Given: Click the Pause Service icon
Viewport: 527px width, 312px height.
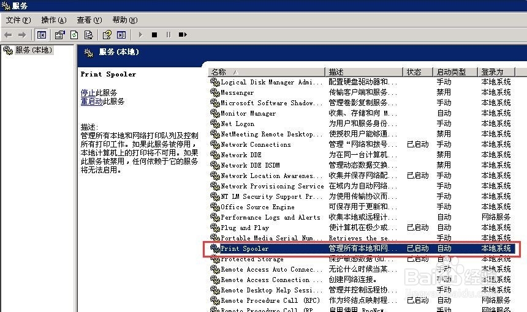Looking at the screenshot, I should 169,35.
